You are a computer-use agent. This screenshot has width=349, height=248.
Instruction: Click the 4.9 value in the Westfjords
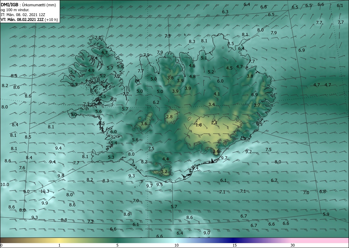click(91, 70)
